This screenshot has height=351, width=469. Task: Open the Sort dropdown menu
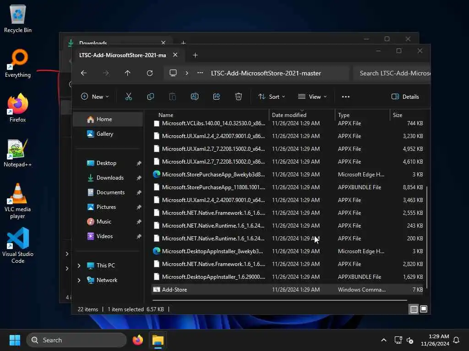(x=272, y=96)
